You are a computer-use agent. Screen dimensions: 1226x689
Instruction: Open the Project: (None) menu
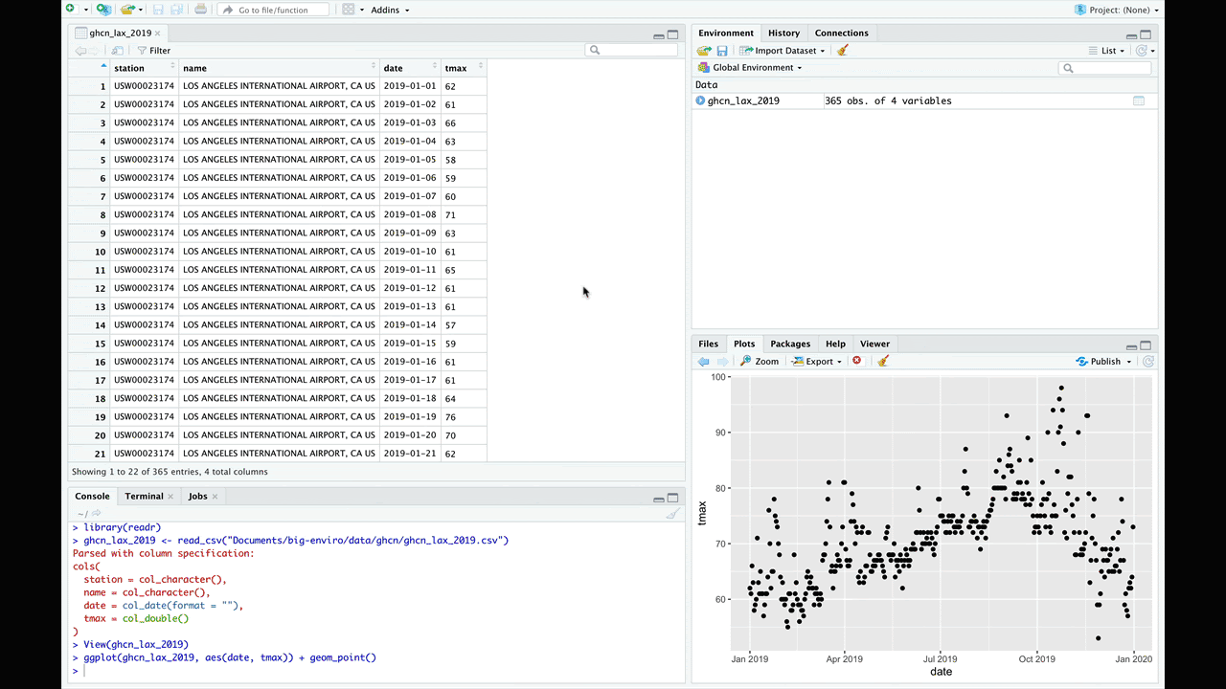1117,10
